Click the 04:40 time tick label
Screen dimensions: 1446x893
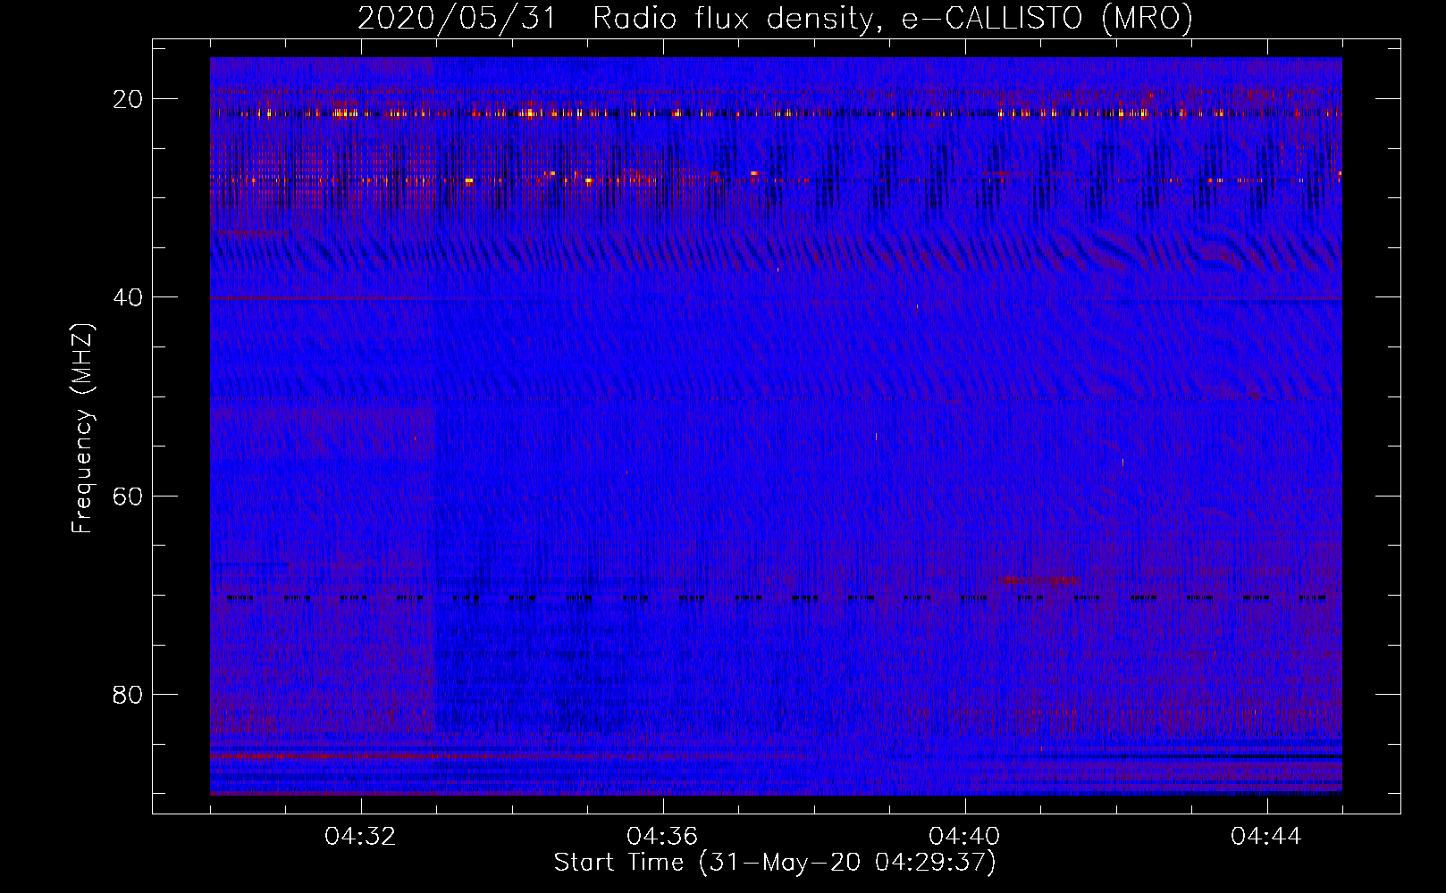965,837
